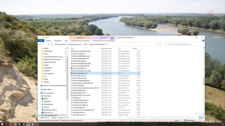225x126 pixels.
Task: Open Explorer help question mark icon
Action: point(203,41)
